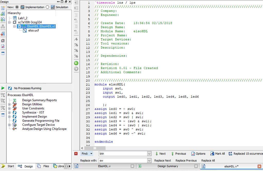
Task: Click the new source icon in Design sidebar
Action: (3, 8)
